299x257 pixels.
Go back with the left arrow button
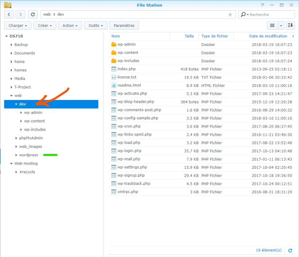9,14
